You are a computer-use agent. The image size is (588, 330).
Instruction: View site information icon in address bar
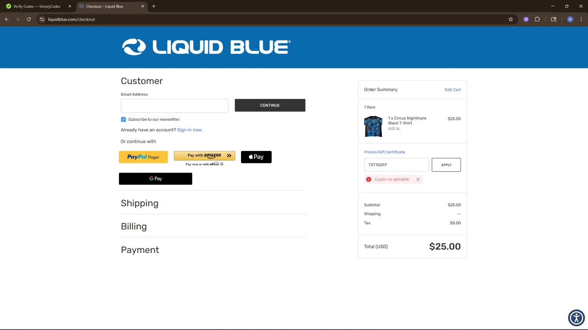tap(42, 19)
